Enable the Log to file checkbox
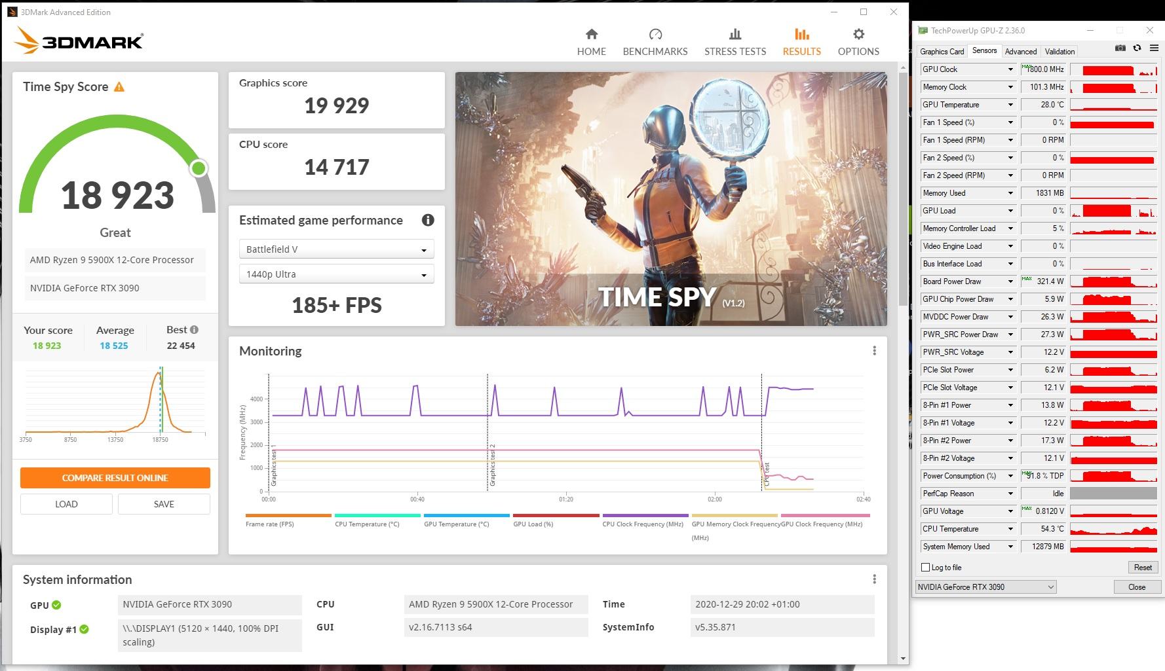This screenshot has height=671, width=1165. 926,568
